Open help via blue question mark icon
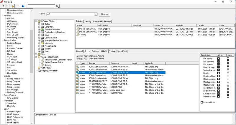 pyautogui.click(x=23, y=6)
